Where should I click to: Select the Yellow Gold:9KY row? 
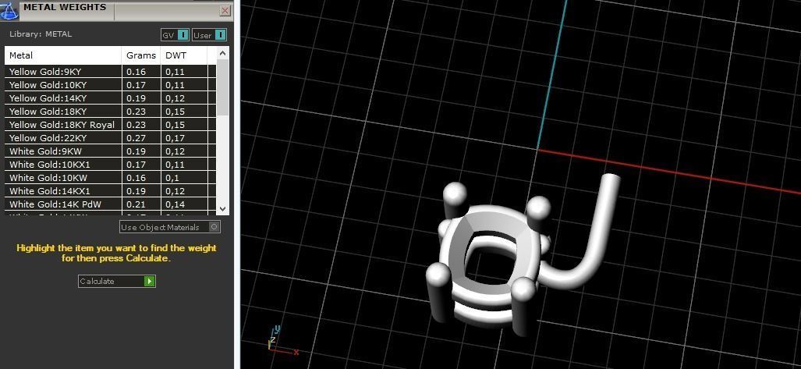tap(110, 72)
